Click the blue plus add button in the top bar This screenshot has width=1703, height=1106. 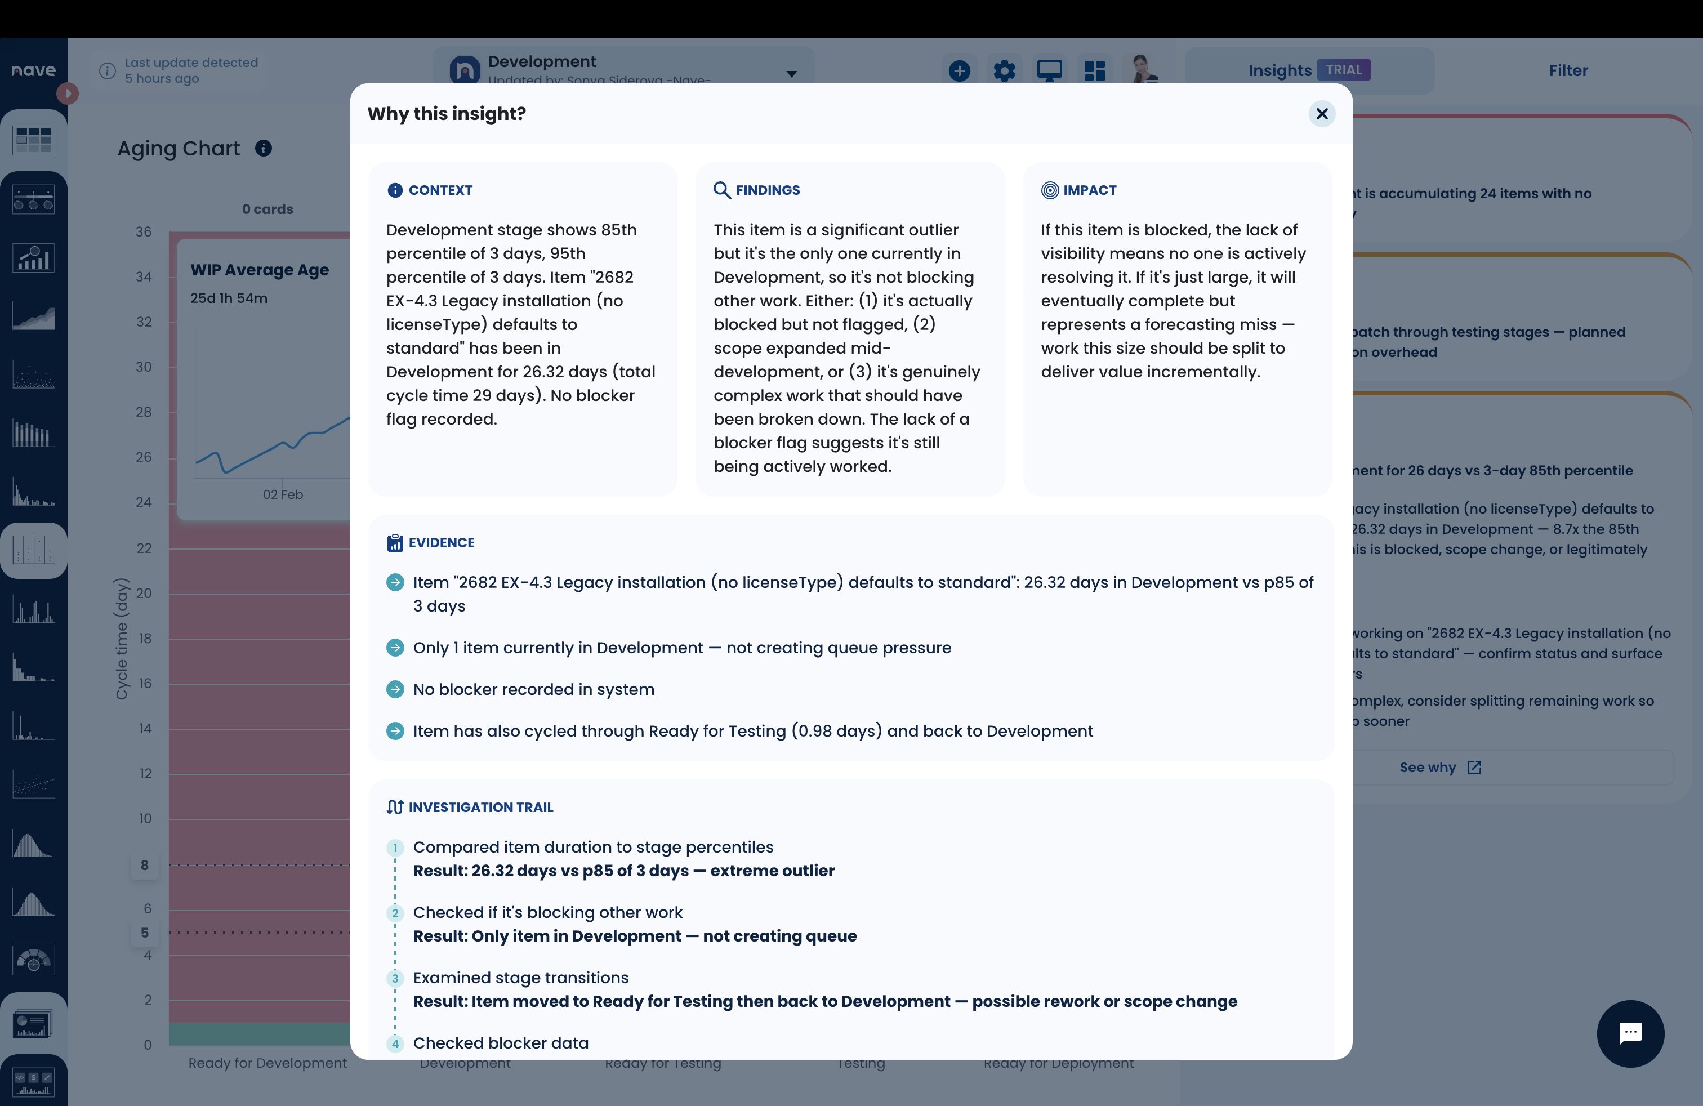(x=959, y=70)
